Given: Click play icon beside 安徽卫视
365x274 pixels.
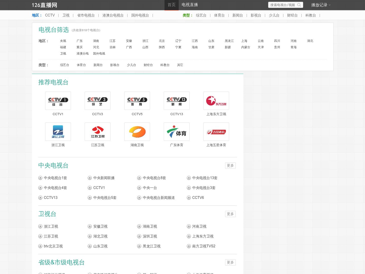Looking at the screenshot, I should (x=90, y=226).
